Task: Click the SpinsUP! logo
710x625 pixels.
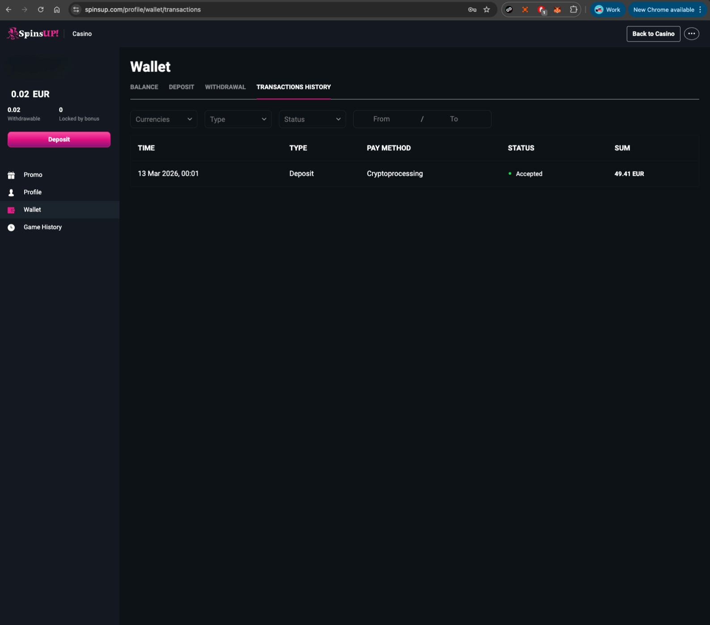Action: tap(33, 34)
